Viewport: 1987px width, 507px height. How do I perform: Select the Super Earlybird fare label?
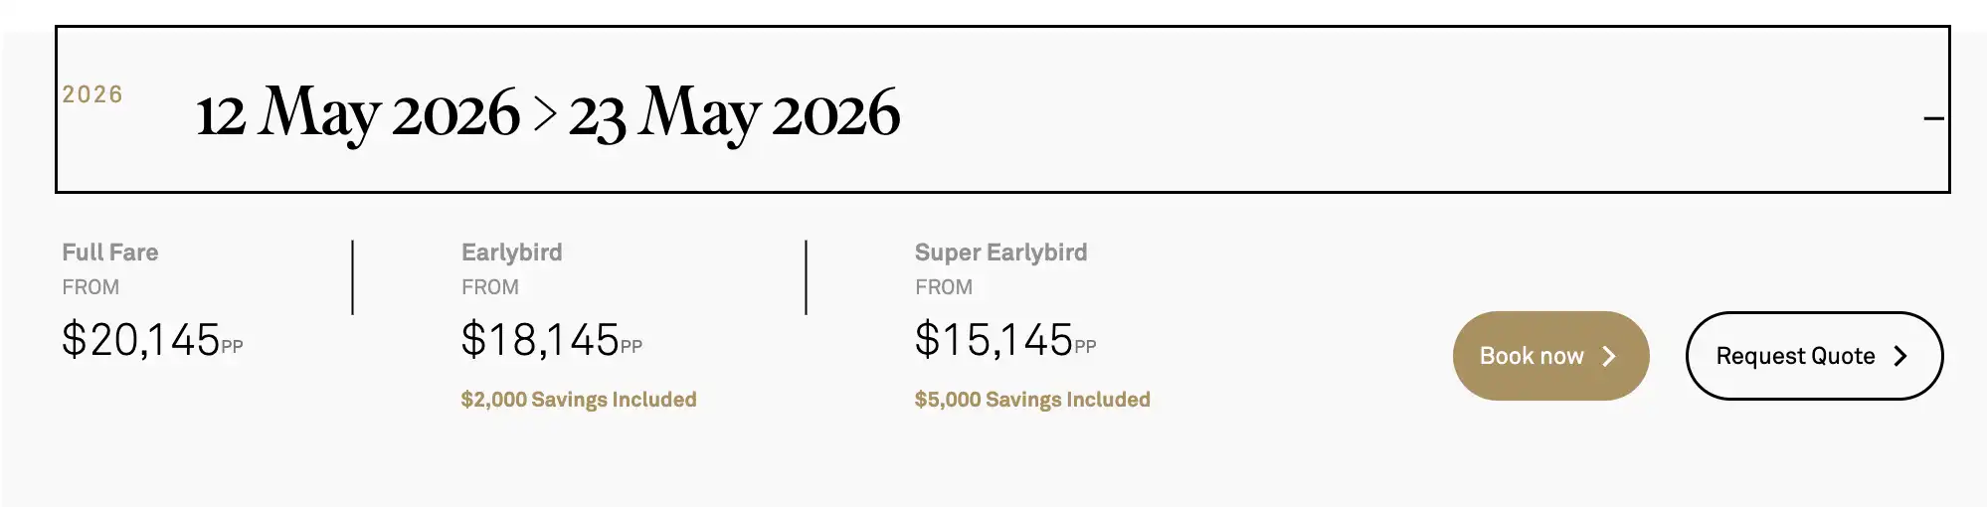click(x=1000, y=253)
